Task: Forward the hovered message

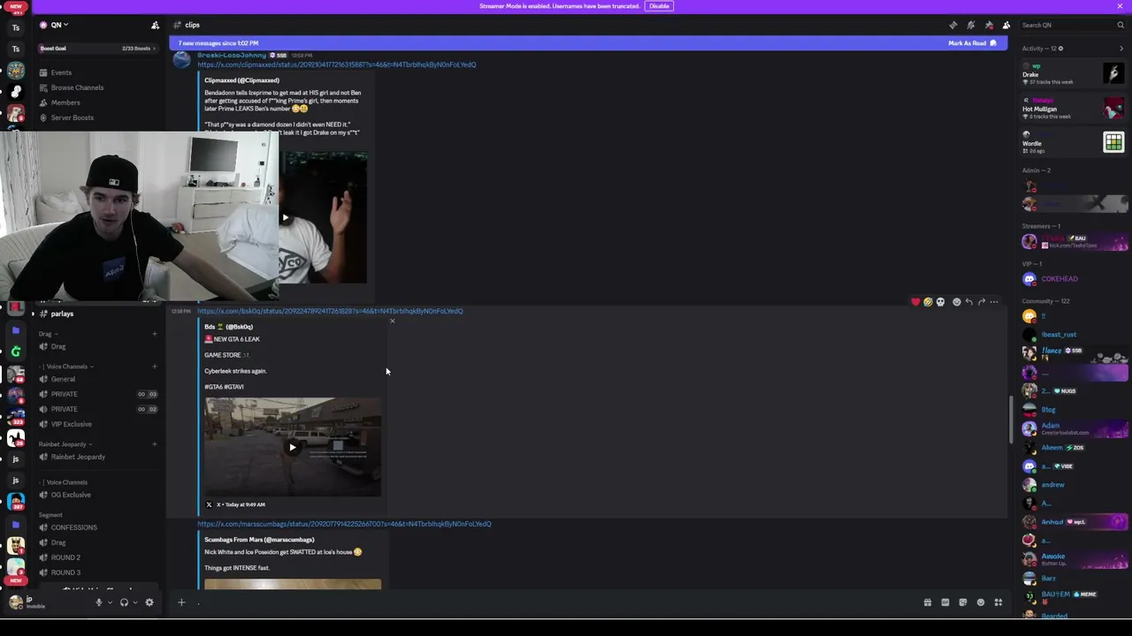Action: (981, 302)
